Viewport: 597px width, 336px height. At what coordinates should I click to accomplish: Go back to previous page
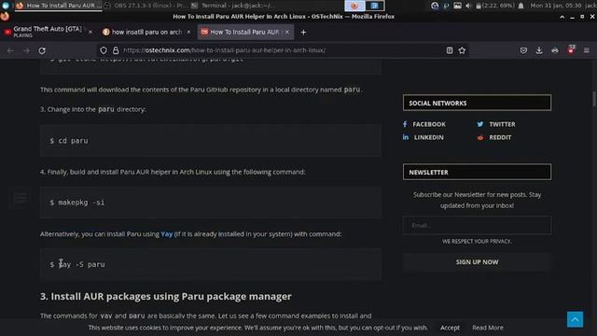tap(10, 50)
